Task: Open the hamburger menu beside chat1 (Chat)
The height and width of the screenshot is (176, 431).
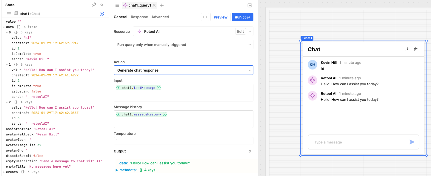Action: 9,14
